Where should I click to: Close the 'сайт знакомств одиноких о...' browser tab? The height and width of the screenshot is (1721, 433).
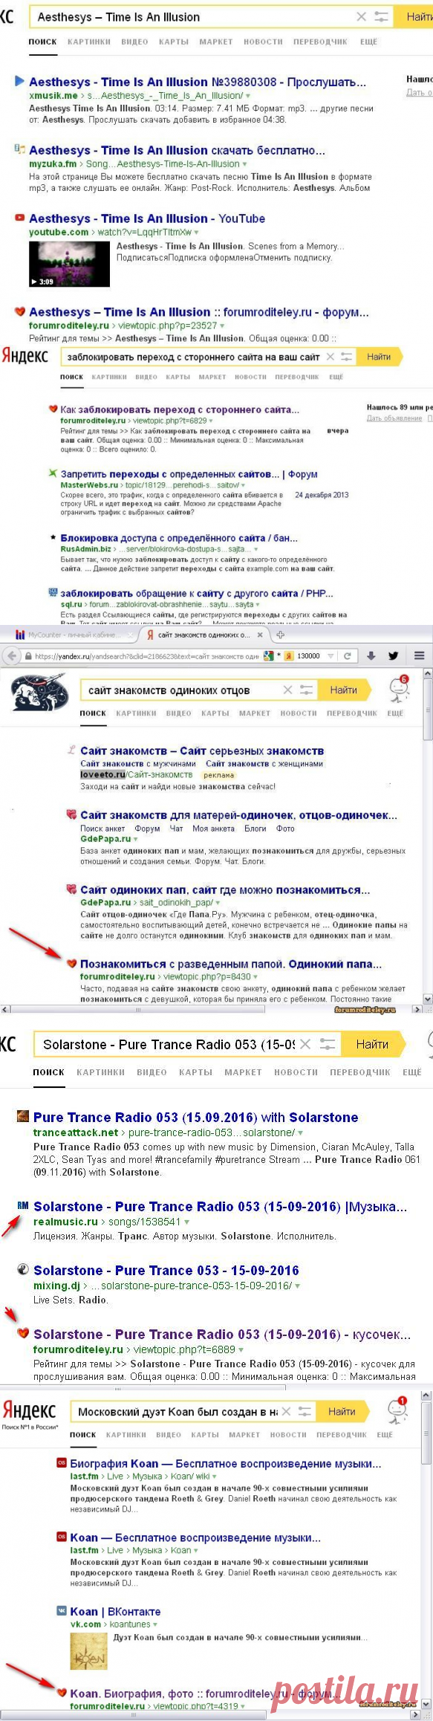point(261,635)
